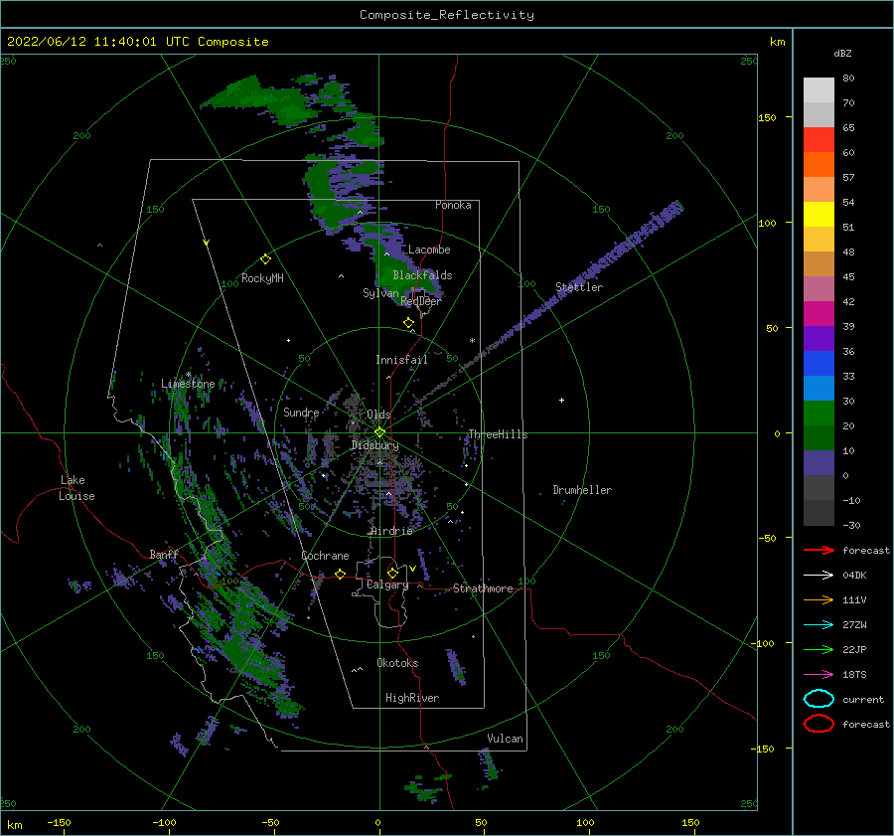894x836 pixels.
Task: Click the Drumheller label
Action: pyautogui.click(x=582, y=490)
